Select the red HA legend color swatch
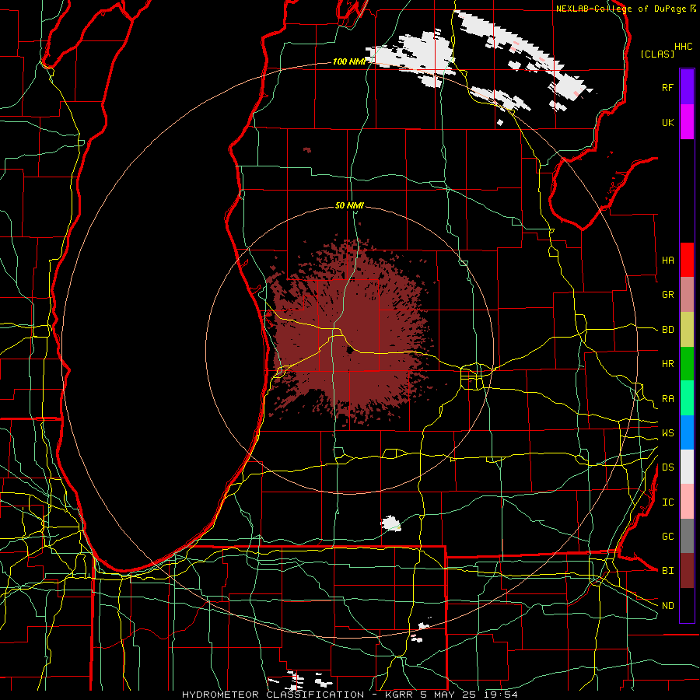 pos(687,260)
